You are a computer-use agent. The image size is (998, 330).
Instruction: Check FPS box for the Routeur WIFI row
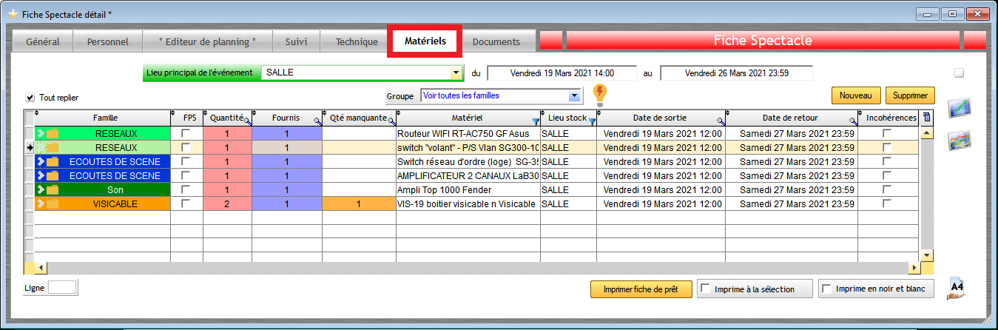186,133
